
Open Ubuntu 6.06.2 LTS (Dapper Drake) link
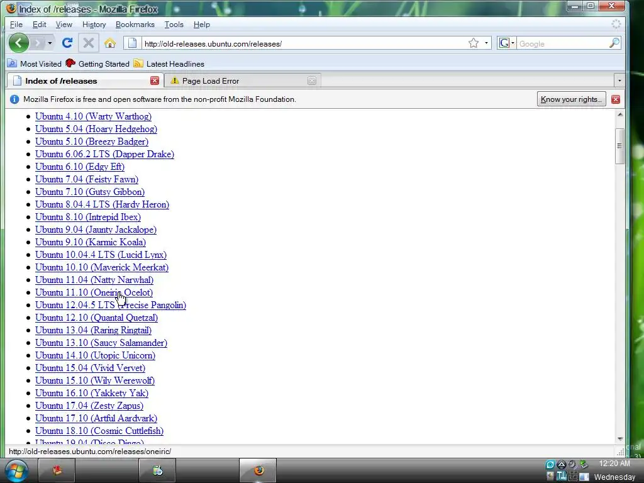click(105, 154)
